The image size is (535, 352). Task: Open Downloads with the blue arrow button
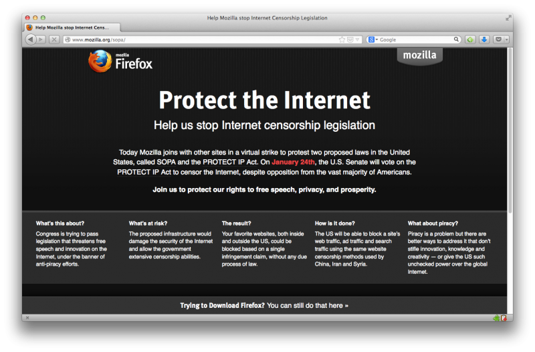(484, 39)
